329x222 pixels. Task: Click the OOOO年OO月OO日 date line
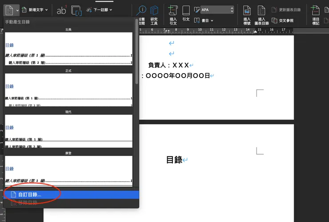coord(178,76)
